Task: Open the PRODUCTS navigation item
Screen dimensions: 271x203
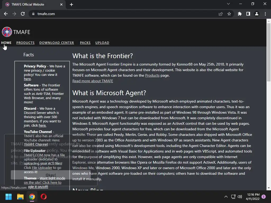Action: click(x=25, y=43)
